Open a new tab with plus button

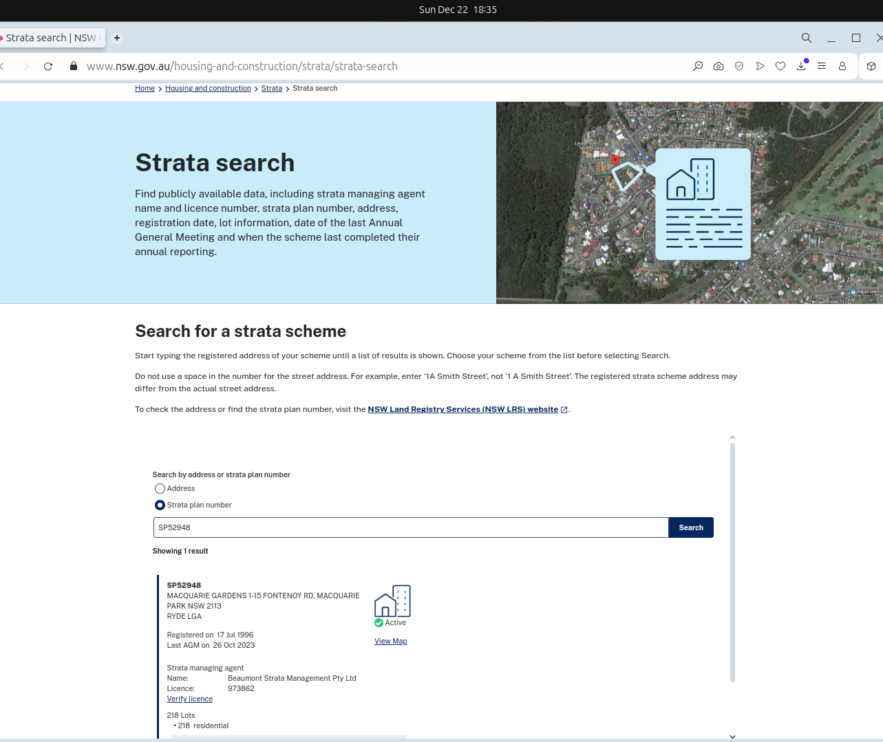(117, 38)
